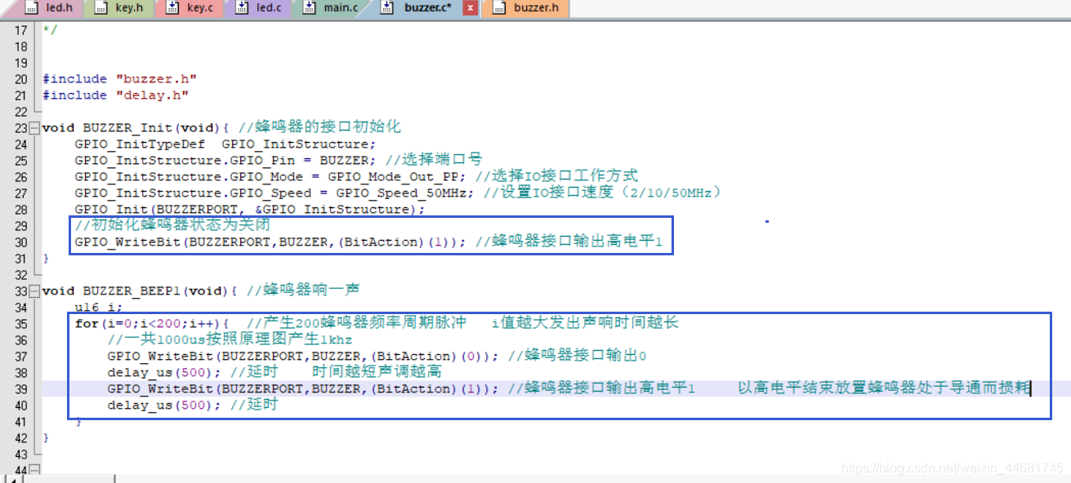The height and width of the screenshot is (483, 1071).
Task: Click the GPIO_Pin = BUZZER; statement
Action: [x=227, y=161]
